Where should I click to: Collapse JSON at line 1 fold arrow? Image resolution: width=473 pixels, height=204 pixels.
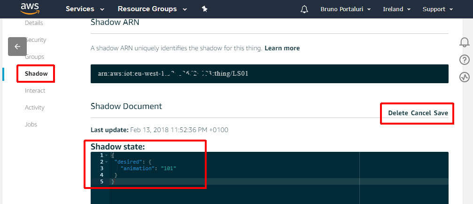pyautogui.click(x=107, y=155)
